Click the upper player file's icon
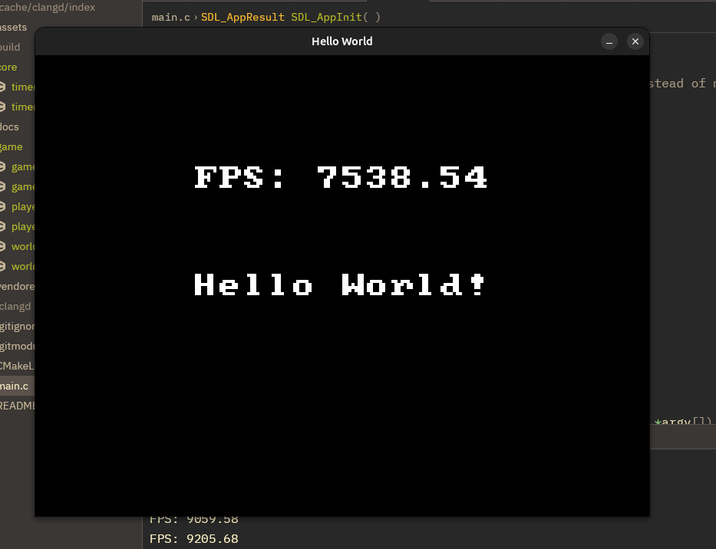Viewport: 716px width, 549px height. (3, 206)
